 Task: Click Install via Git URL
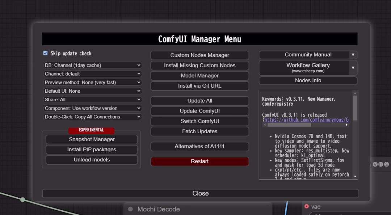(200, 86)
